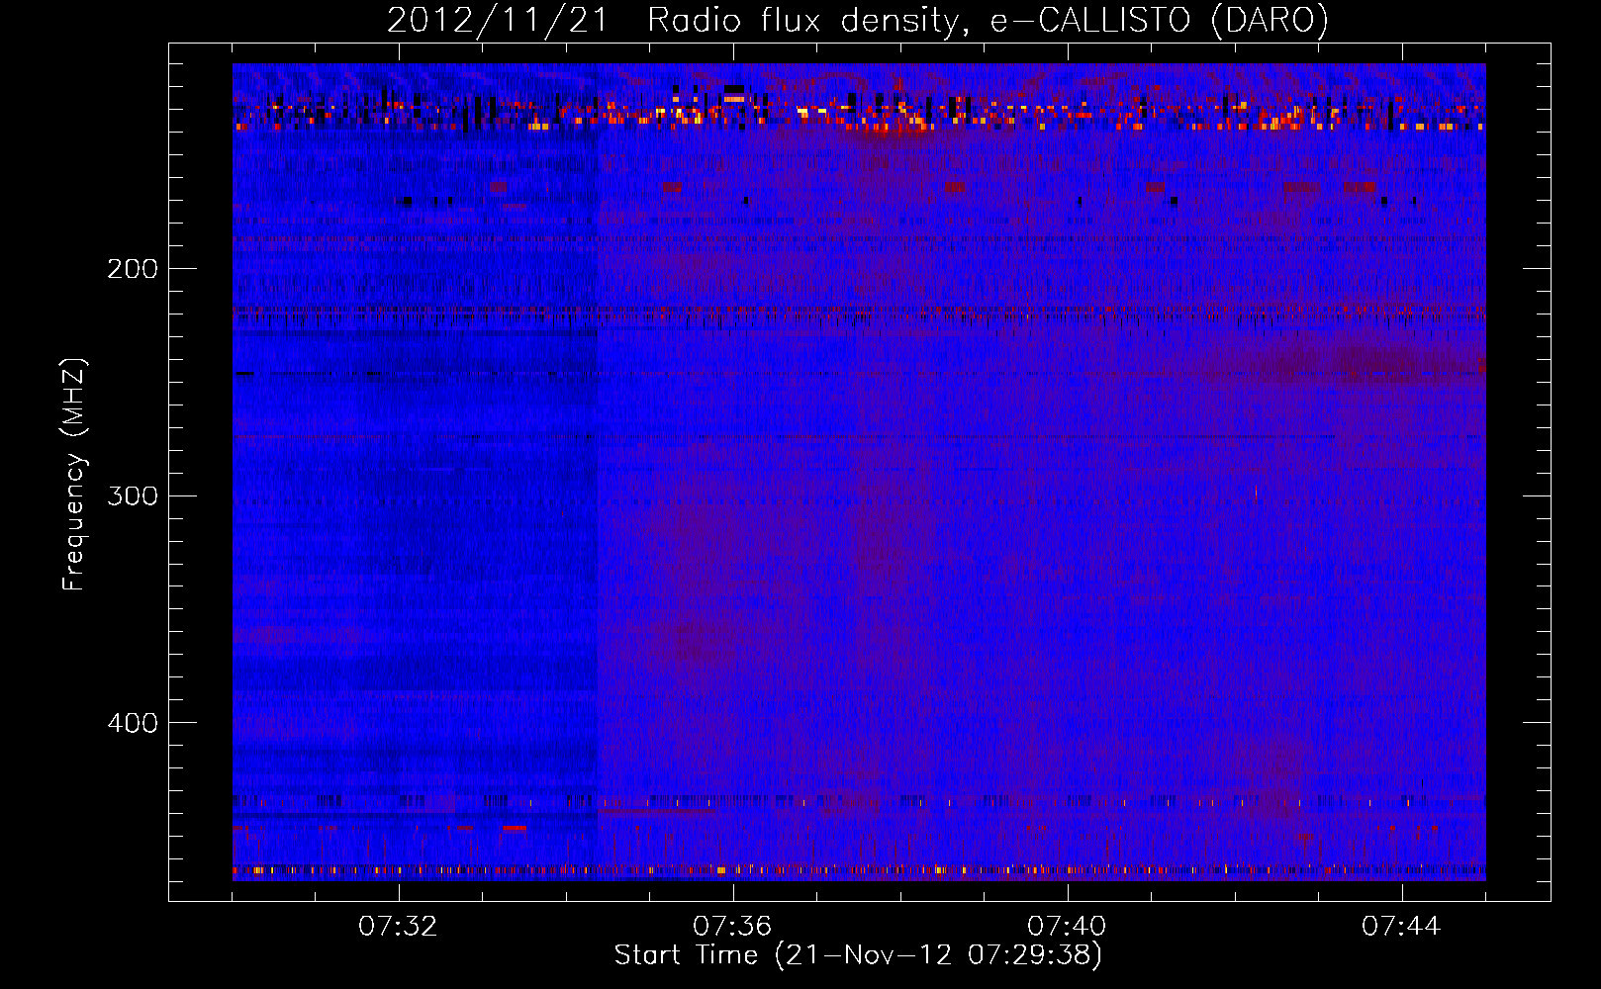Click the 07:44 time tick label
This screenshot has width=1601, height=989.
[x=1401, y=927]
